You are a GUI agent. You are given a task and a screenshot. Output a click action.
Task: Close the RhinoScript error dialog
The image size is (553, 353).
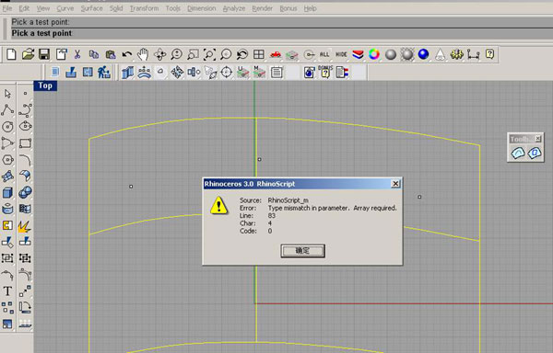[395, 184]
